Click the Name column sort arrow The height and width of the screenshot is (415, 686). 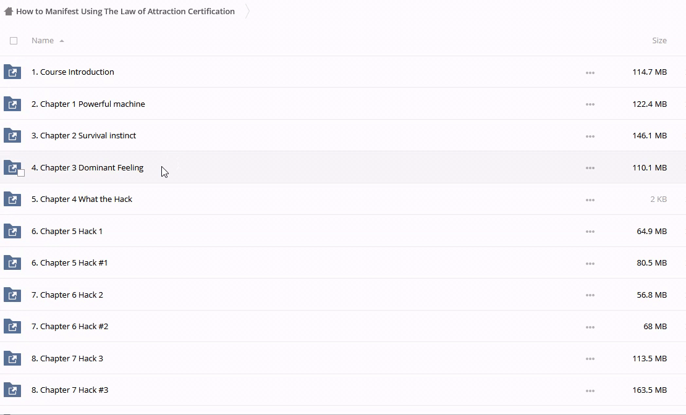(x=62, y=41)
